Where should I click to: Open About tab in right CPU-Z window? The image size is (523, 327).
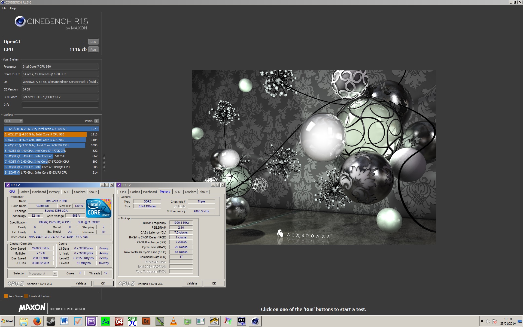coord(203,192)
